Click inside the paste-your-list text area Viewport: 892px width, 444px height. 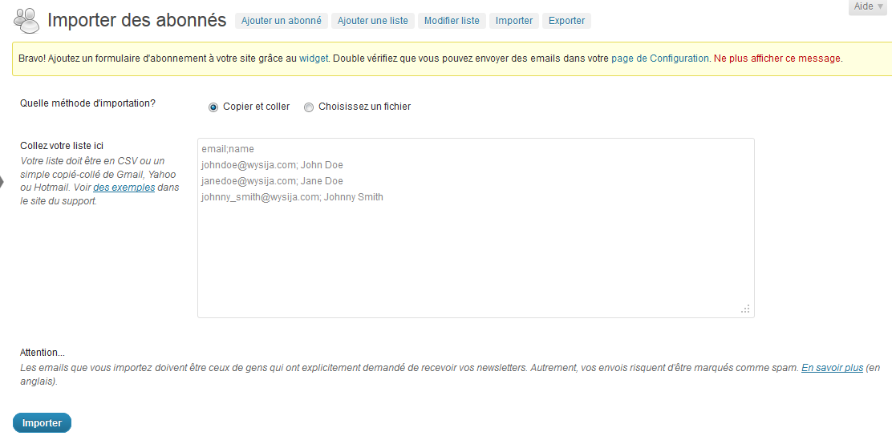pos(476,228)
